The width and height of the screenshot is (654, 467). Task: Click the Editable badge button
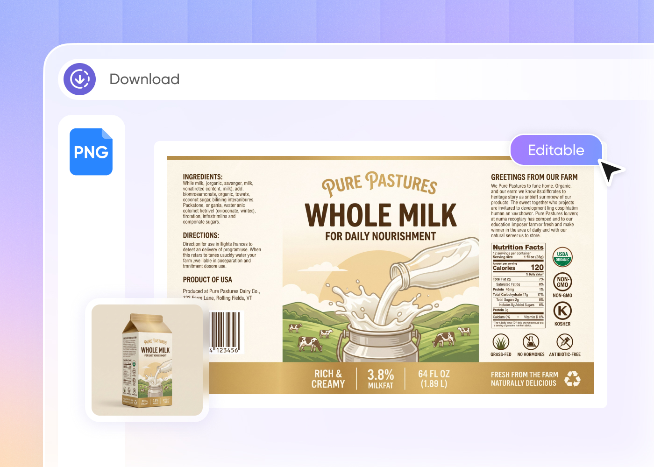(x=556, y=150)
